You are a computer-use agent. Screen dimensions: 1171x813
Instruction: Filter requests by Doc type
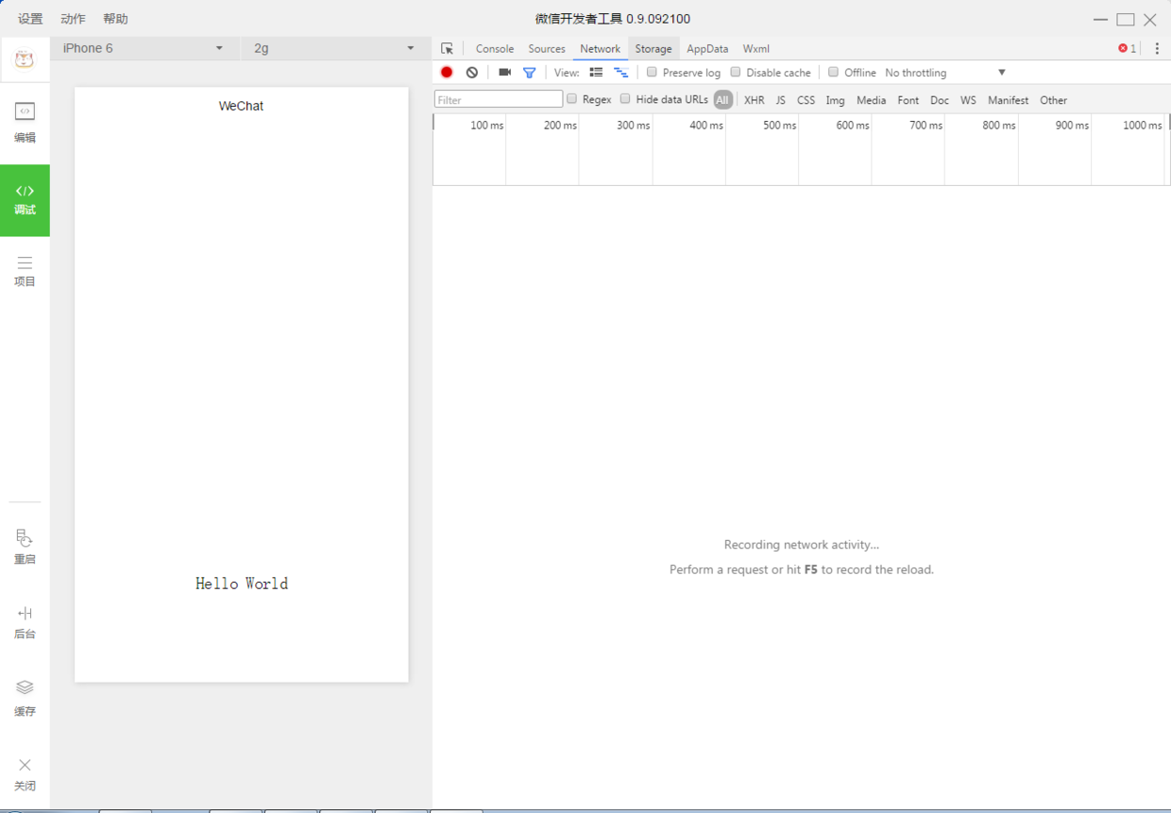(940, 100)
